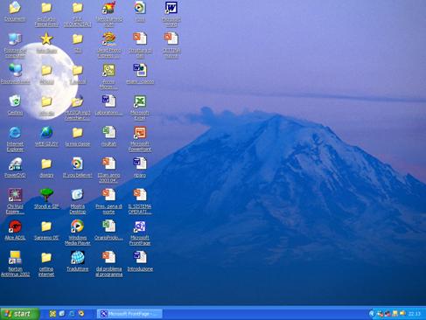Viewport: 426px width, 320px height.
Task: Open the PowerDVD shortcut
Action: click(x=15, y=163)
